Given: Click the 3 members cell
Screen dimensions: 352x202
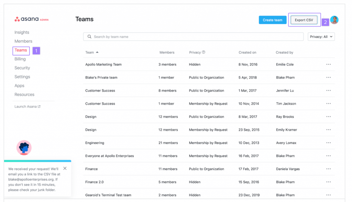Looking at the screenshot, I should (167, 64).
